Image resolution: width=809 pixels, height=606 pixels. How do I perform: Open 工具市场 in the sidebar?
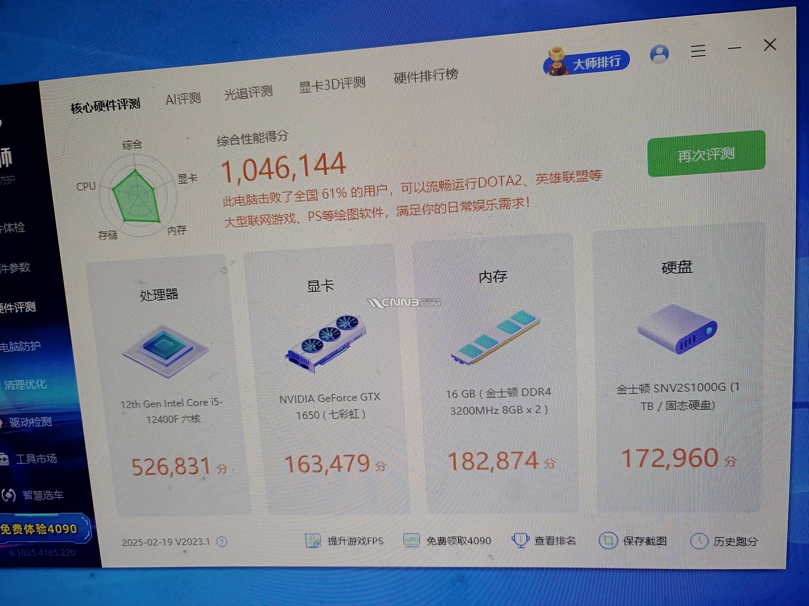pos(36,459)
